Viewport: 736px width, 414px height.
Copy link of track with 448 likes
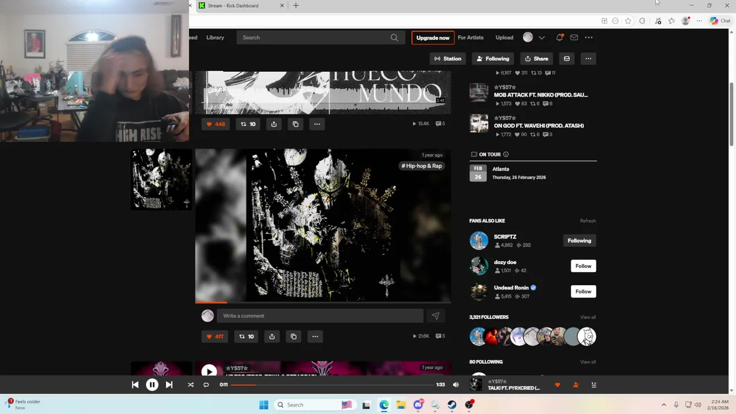point(296,124)
